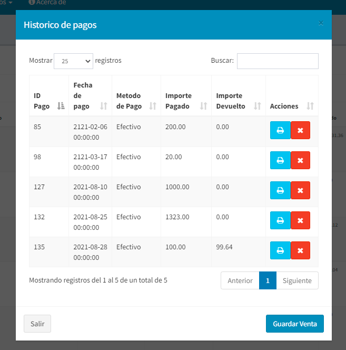
Task: Sort by Fecha de pago column
Action: click(90, 95)
